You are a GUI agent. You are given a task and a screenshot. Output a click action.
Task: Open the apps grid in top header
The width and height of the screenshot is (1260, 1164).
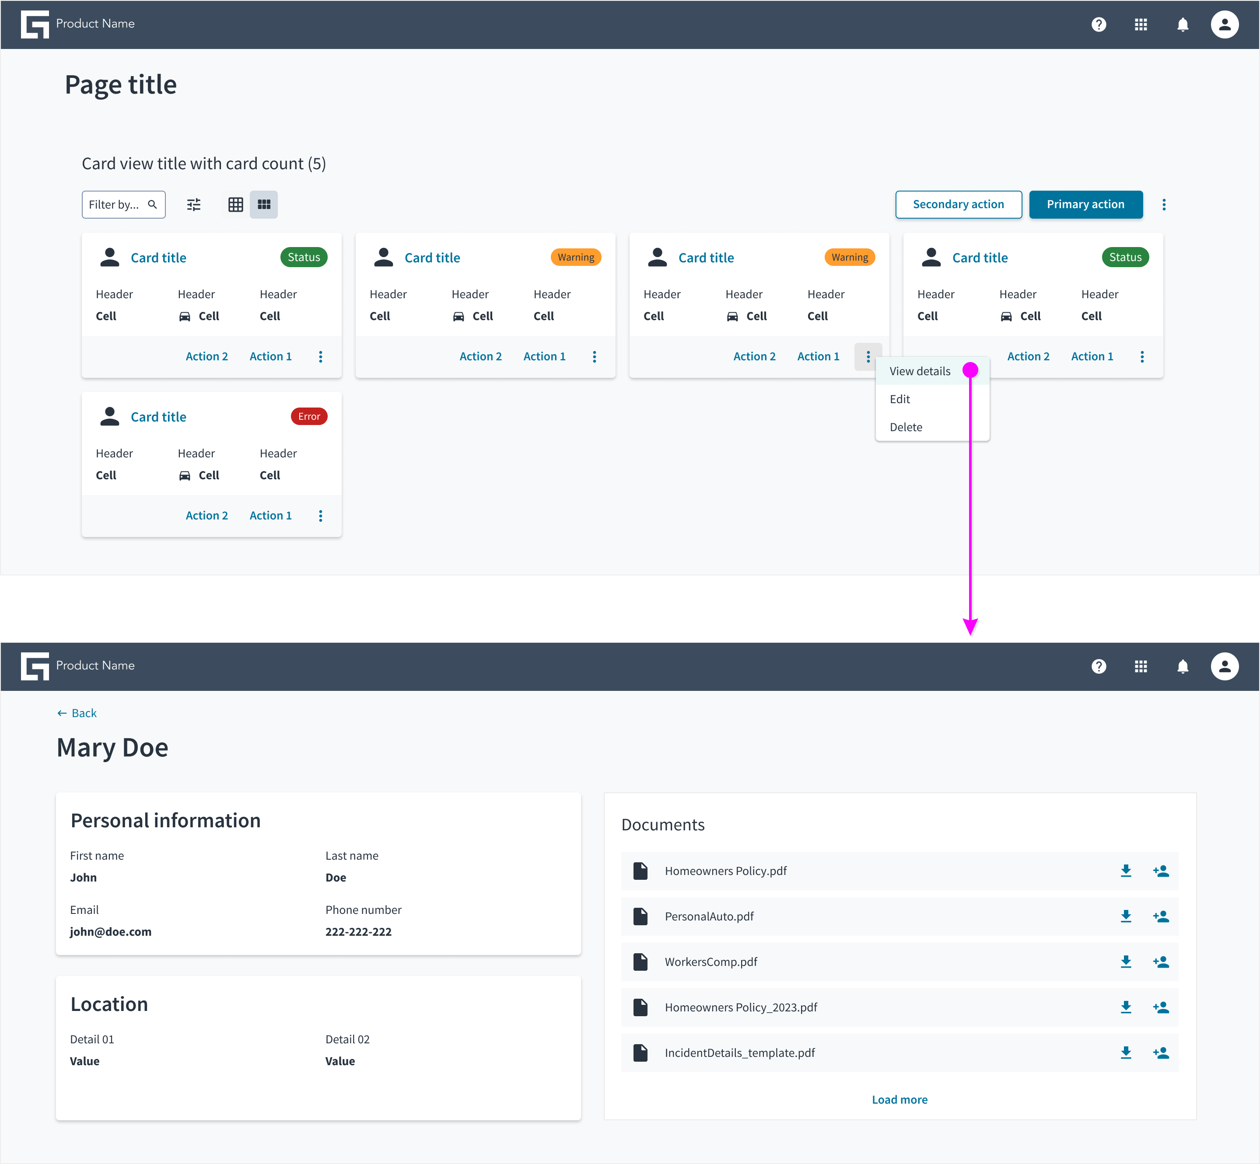tap(1140, 24)
